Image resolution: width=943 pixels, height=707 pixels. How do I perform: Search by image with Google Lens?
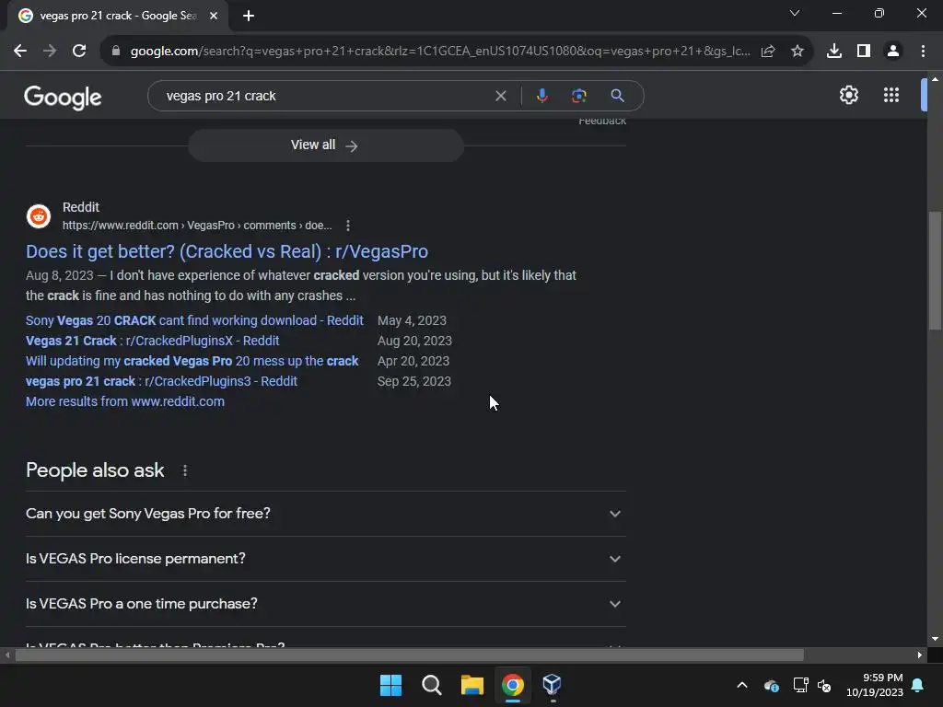coord(579,96)
